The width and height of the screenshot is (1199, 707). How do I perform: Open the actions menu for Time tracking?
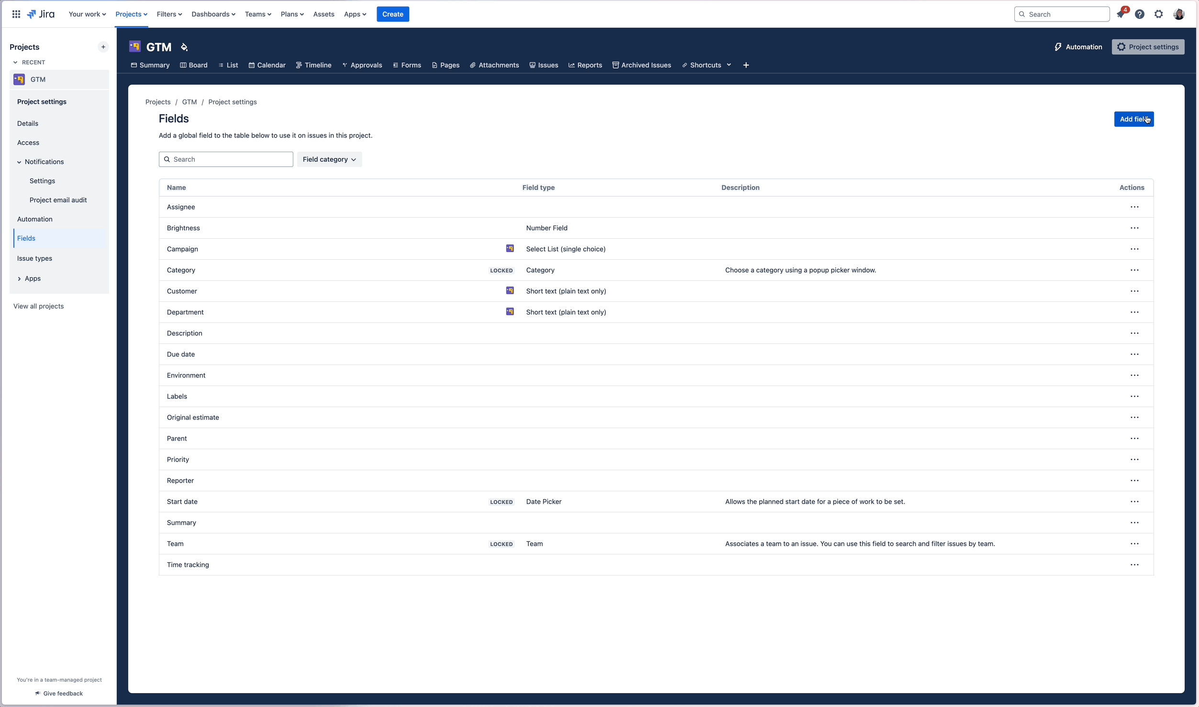[x=1135, y=564]
